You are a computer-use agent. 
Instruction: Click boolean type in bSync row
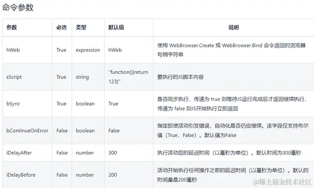click(x=85, y=104)
